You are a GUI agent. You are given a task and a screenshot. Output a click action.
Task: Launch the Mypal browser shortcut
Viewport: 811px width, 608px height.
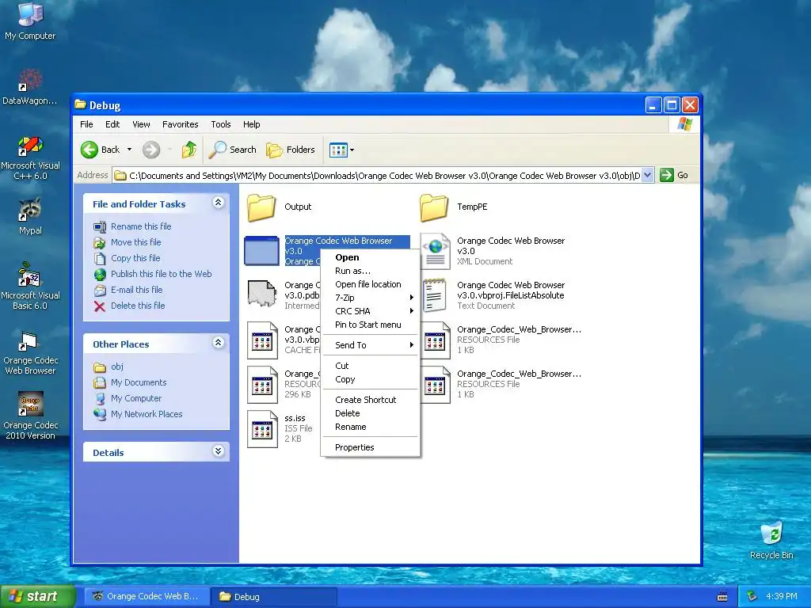point(30,217)
